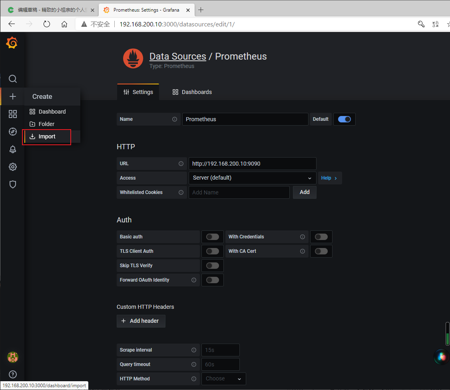
Task: Click the Whitelisted Cookies info icon
Action: coord(181,192)
